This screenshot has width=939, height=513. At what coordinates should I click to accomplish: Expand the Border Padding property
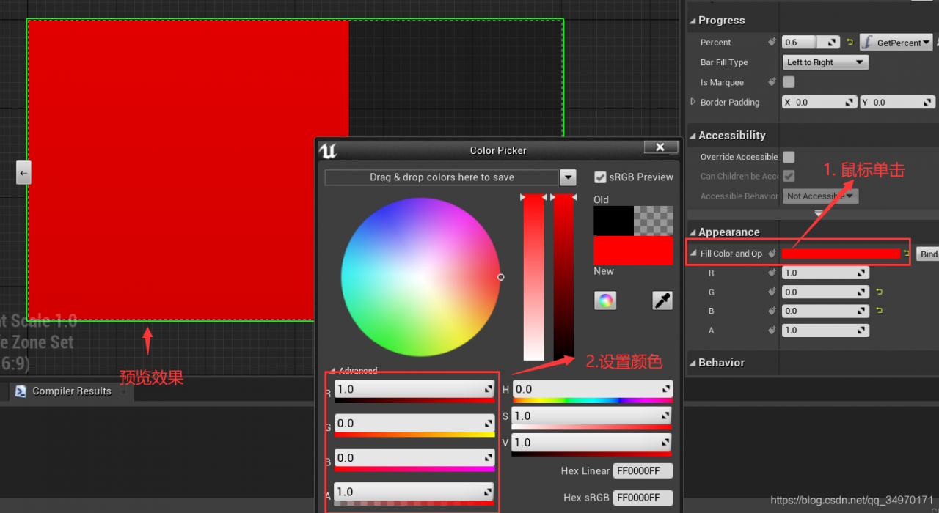(693, 102)
